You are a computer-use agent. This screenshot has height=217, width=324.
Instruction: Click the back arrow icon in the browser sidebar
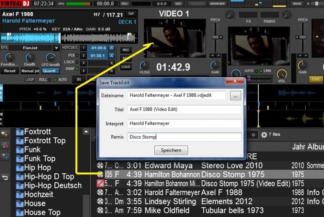point(5,177)
